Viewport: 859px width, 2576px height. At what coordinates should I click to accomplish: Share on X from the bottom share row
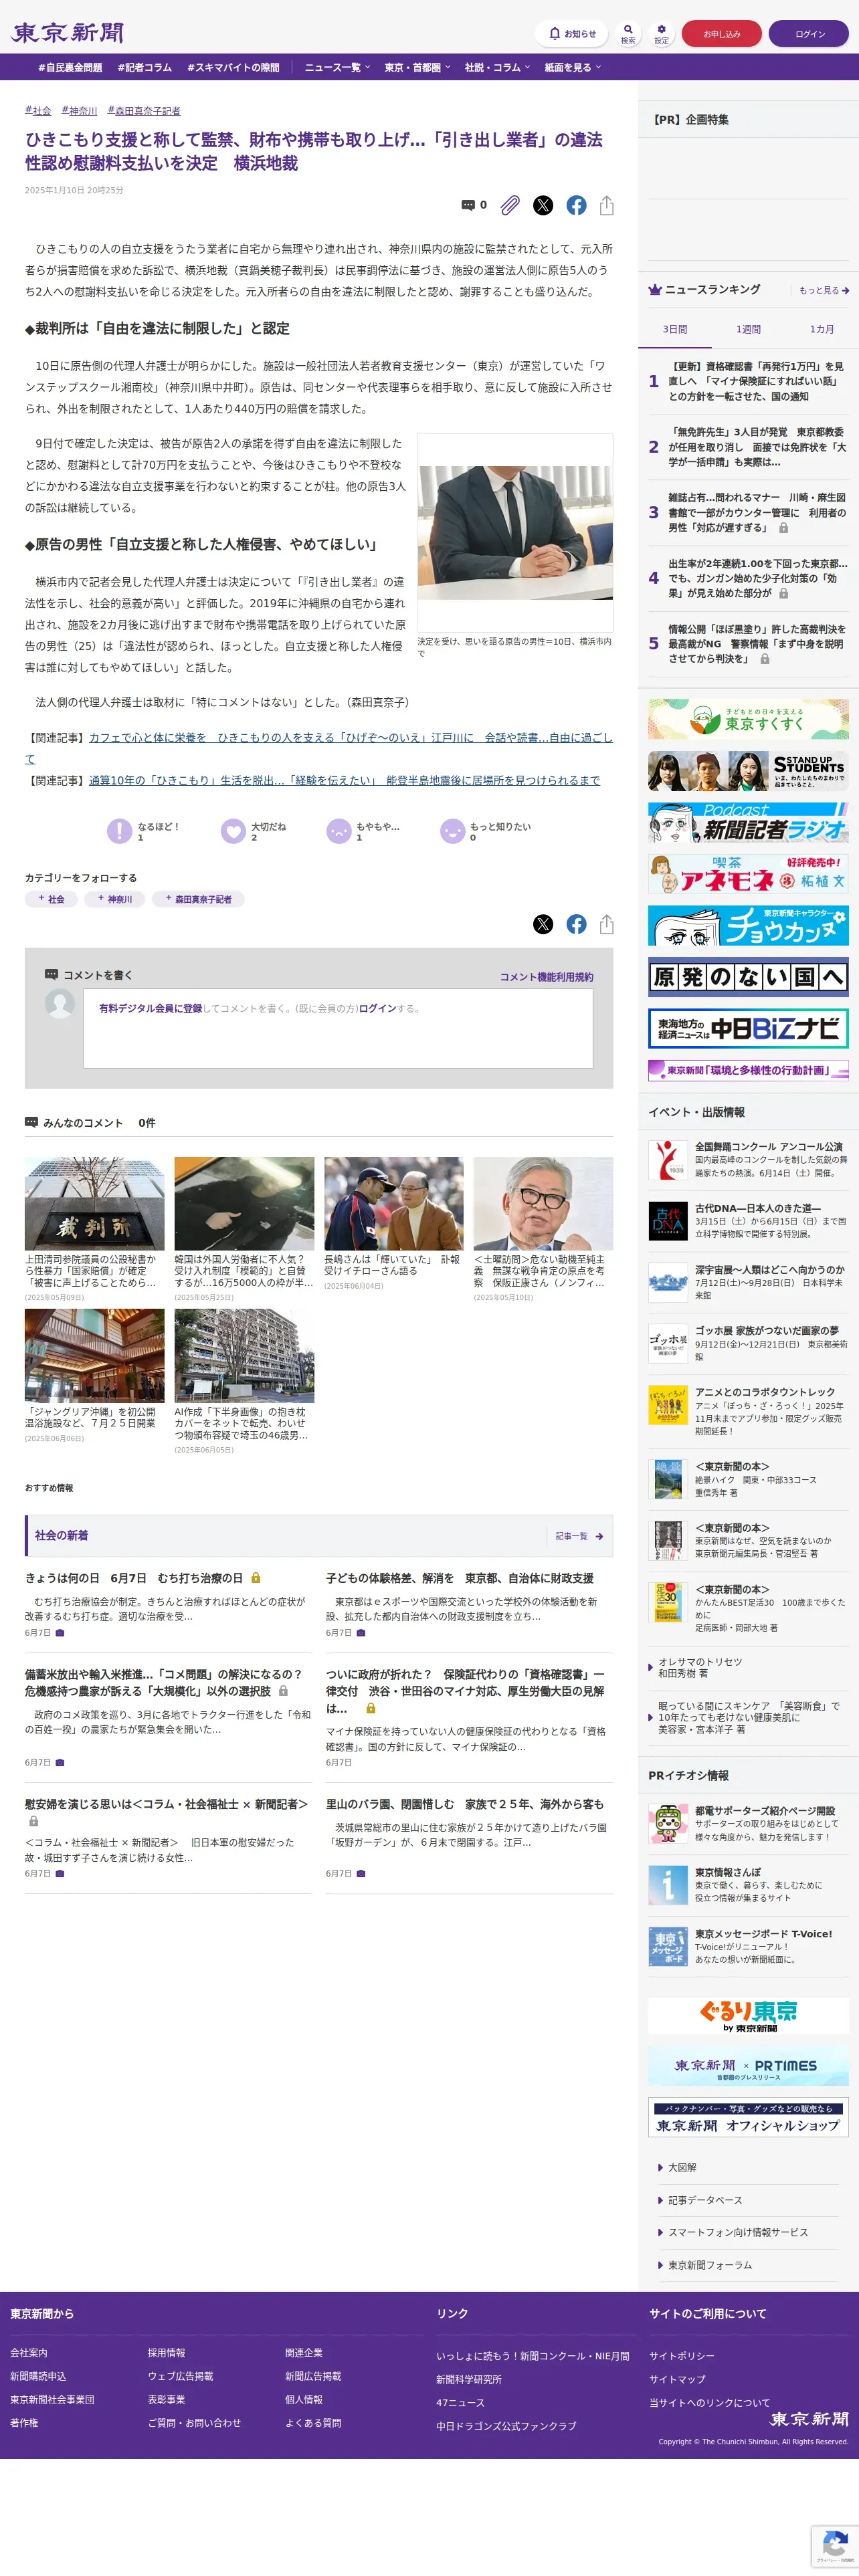(x=543, y=924)
